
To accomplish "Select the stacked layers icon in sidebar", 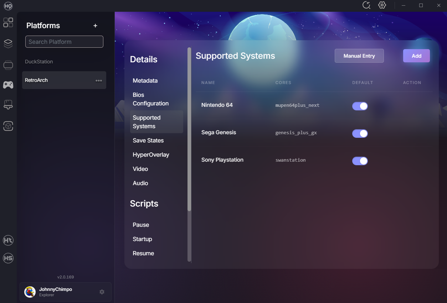I will (x=8, y=43).
